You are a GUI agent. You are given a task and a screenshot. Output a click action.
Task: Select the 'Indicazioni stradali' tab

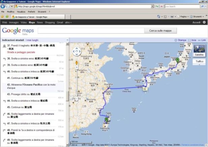tap(13, 40)
